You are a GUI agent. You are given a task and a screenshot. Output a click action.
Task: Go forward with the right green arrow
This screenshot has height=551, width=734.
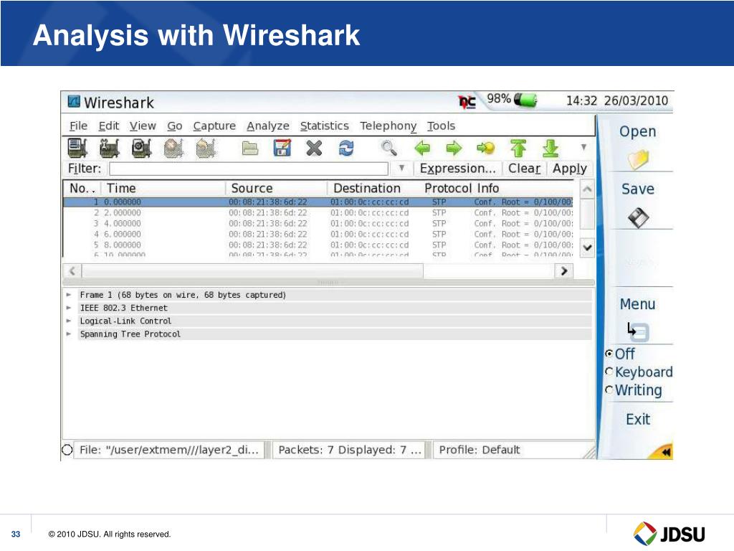pyautogui.click(x=454, y=149)
